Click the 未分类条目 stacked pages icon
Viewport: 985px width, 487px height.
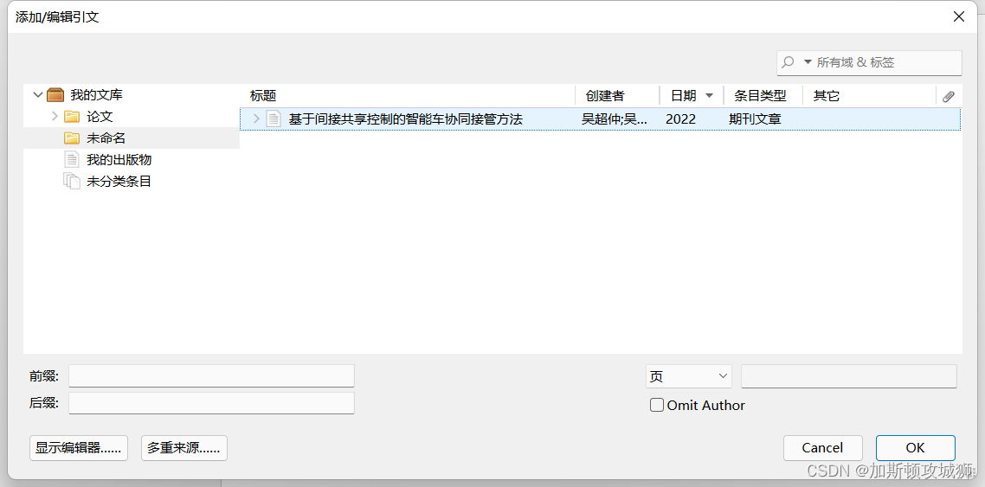72,182
